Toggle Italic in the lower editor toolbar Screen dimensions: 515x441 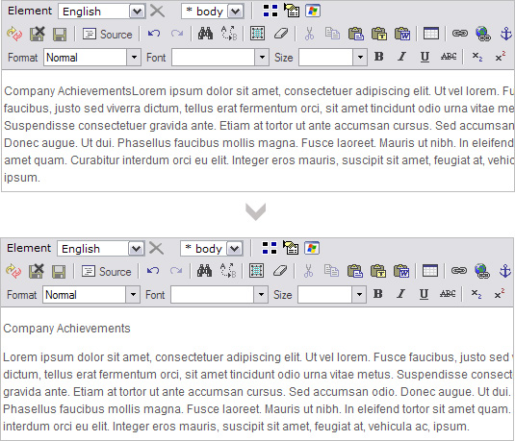click(x=400, y=294)
